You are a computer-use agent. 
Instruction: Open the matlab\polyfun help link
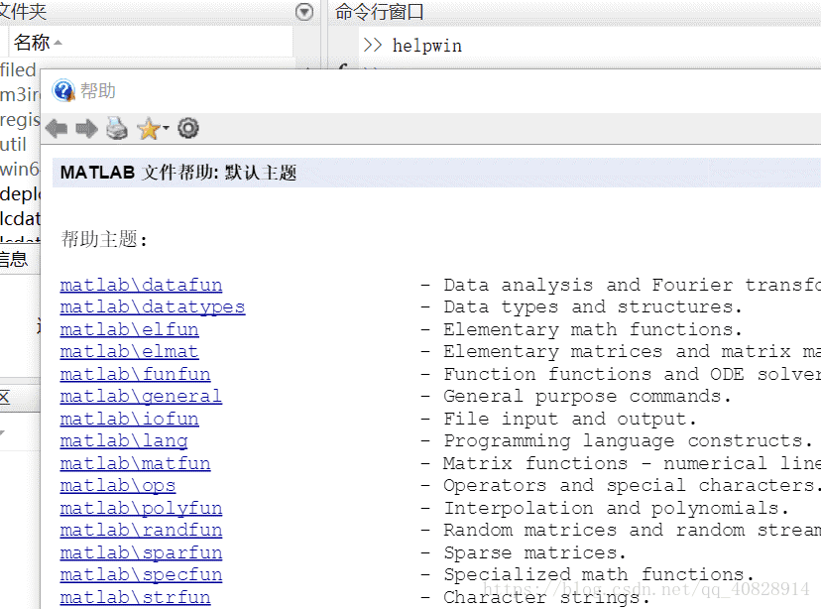(141, 508)
